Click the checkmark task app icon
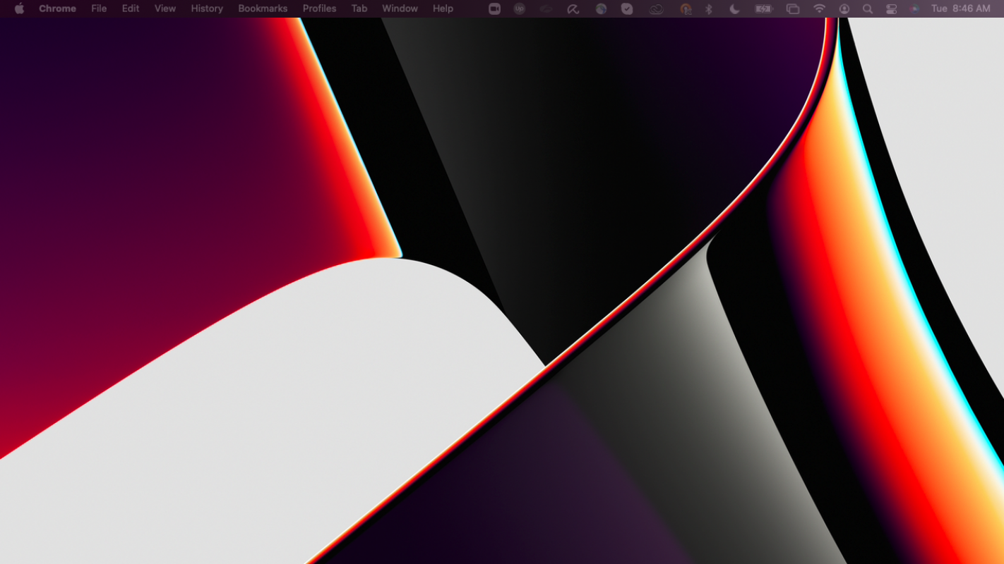The width and height of the screenshot is (1004, 564). (626, 8)
